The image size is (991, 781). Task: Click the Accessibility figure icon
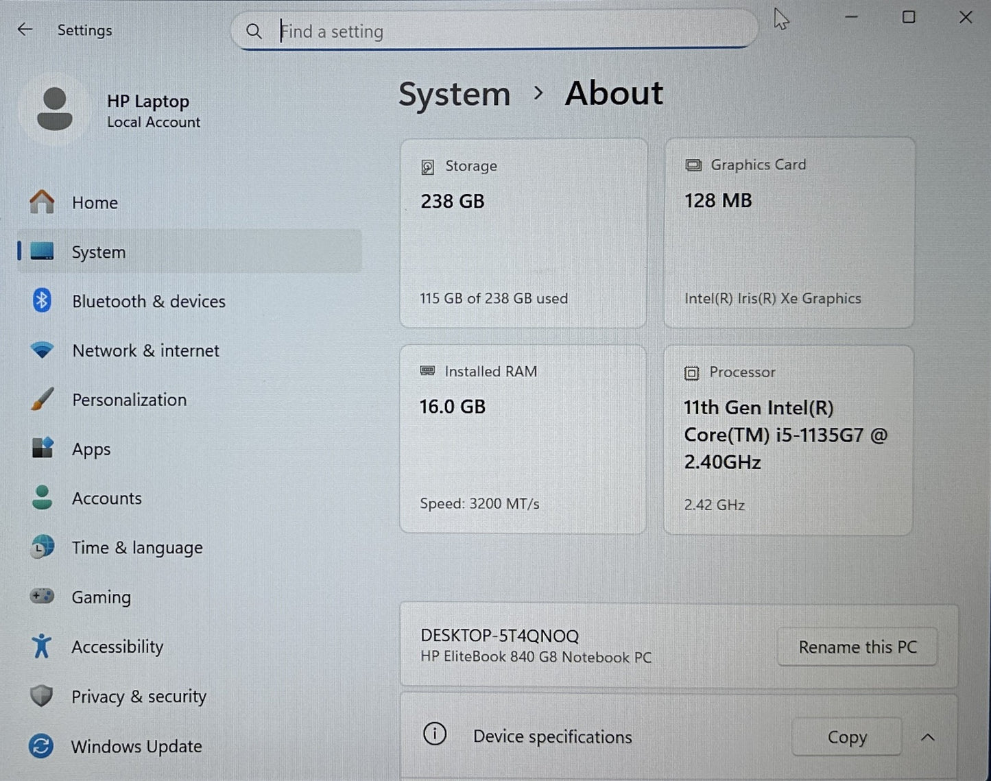42,646
